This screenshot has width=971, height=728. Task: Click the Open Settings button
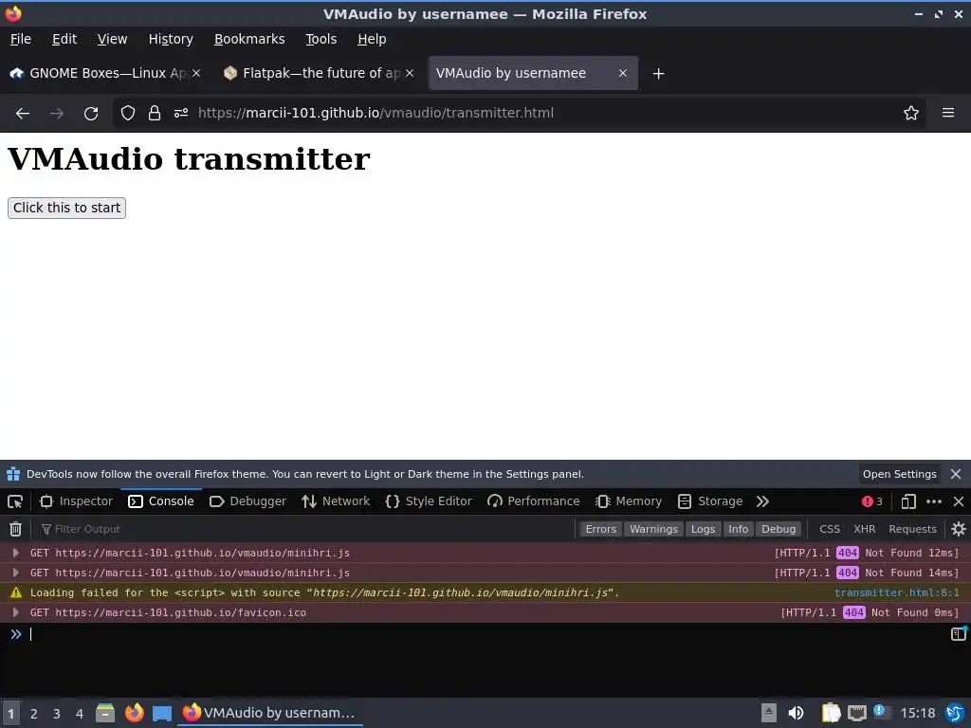[x=899, y=474]
